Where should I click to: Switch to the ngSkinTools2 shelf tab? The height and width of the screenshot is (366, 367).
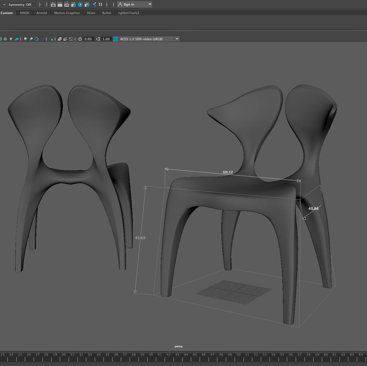coord(128,13)
